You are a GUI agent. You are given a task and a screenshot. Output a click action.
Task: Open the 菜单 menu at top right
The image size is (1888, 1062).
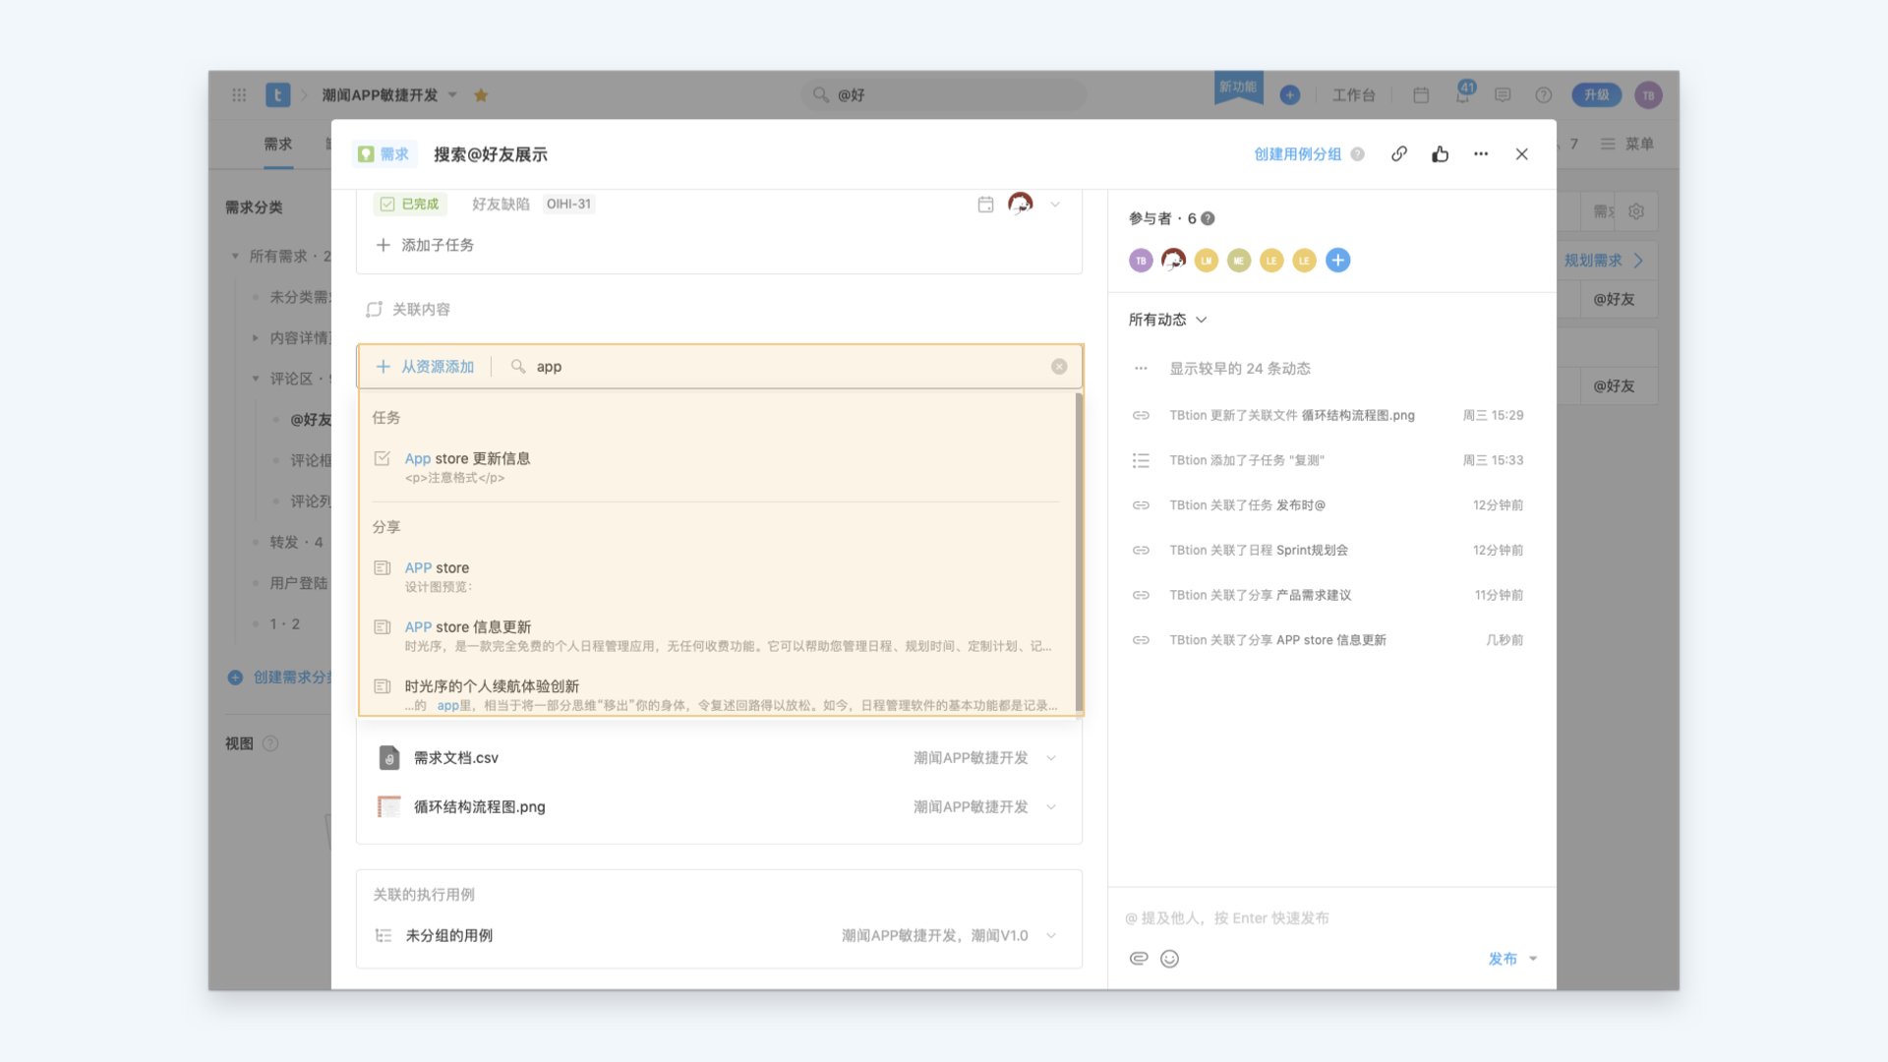coord(1627,144)
